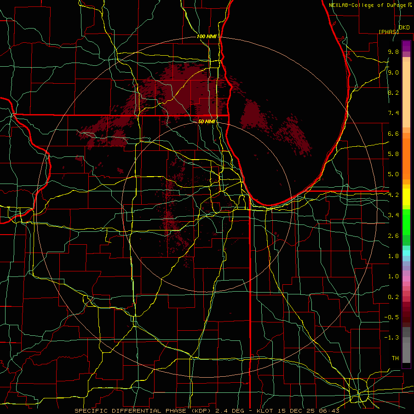
Task: Click the 1.0 value on the scale
Action: (393, 276)
